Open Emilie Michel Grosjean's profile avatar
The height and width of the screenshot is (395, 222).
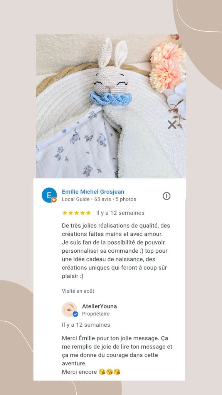coord(49,195)
